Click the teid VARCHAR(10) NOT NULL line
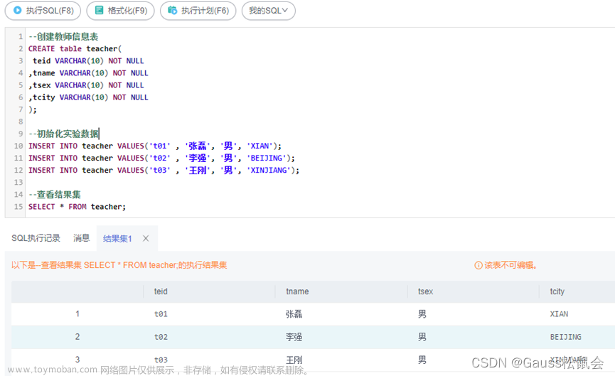The width and height of the screenshot is (615, 376). (88, 61)
